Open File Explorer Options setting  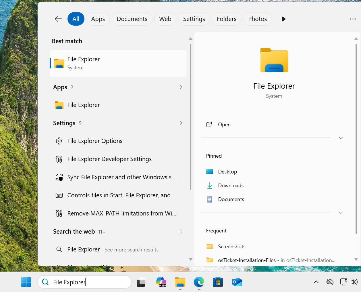coord(118,141)
